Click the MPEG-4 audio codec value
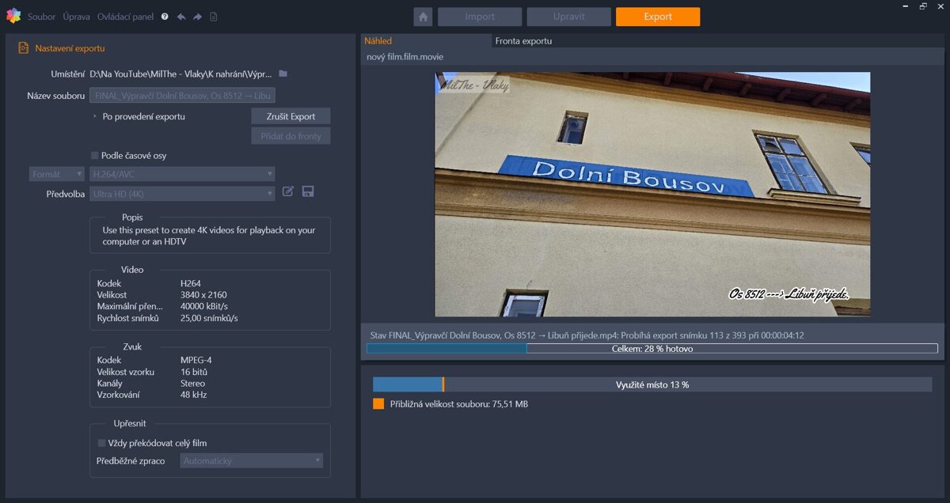This screenshot has height=503, width=950. tap(196, 360)
